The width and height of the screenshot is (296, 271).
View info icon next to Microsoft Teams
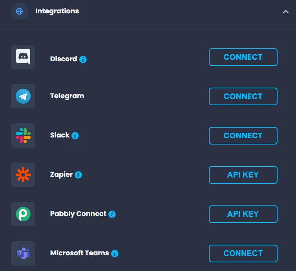[115, 253]
